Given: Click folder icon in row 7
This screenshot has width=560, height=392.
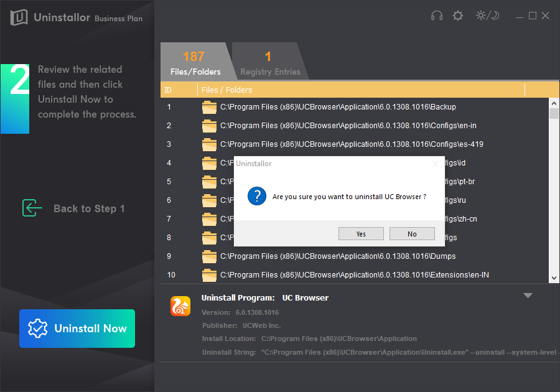Looking at the screenshot, I should point(209,219).
